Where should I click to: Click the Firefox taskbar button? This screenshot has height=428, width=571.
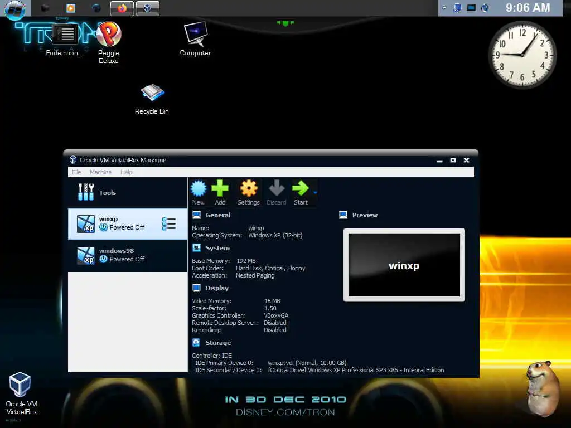122,8
